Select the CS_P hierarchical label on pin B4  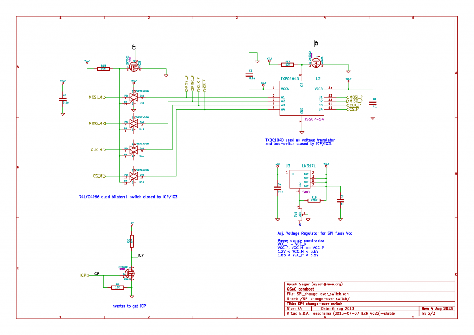pyautogui.click(x=354, y=109)
